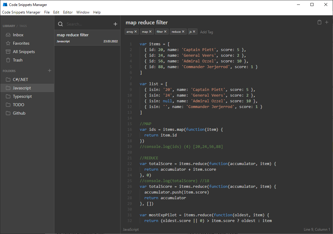Open the Favorites label in the library
The width and height of the screenshot is (333, 234).
(21, 43)
